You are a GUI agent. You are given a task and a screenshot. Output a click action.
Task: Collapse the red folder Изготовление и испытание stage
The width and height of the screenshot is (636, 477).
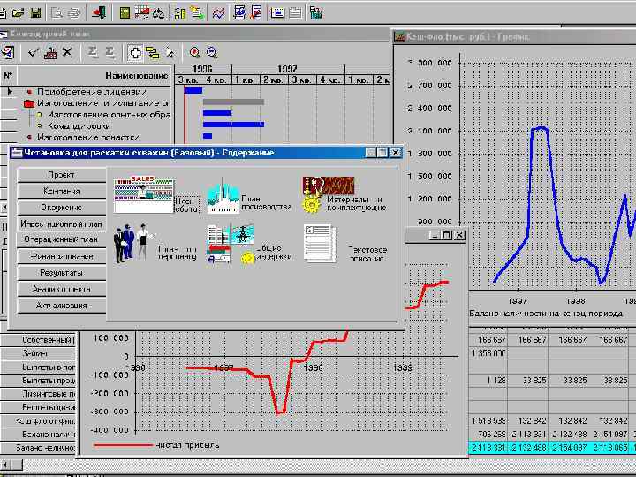[29, 103]
